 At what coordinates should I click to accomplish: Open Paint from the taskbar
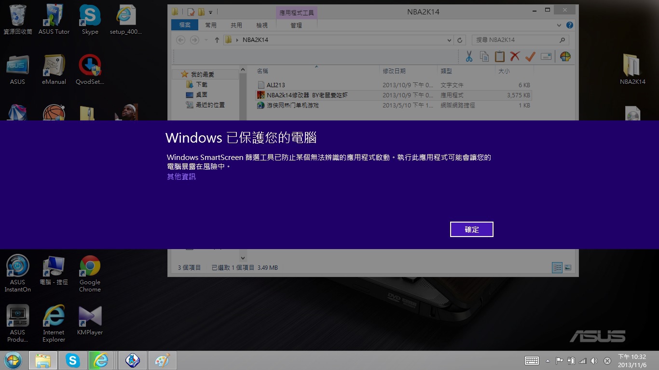coord(163,360)
